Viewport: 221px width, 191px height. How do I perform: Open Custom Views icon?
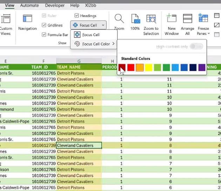(x=6, y=19)
